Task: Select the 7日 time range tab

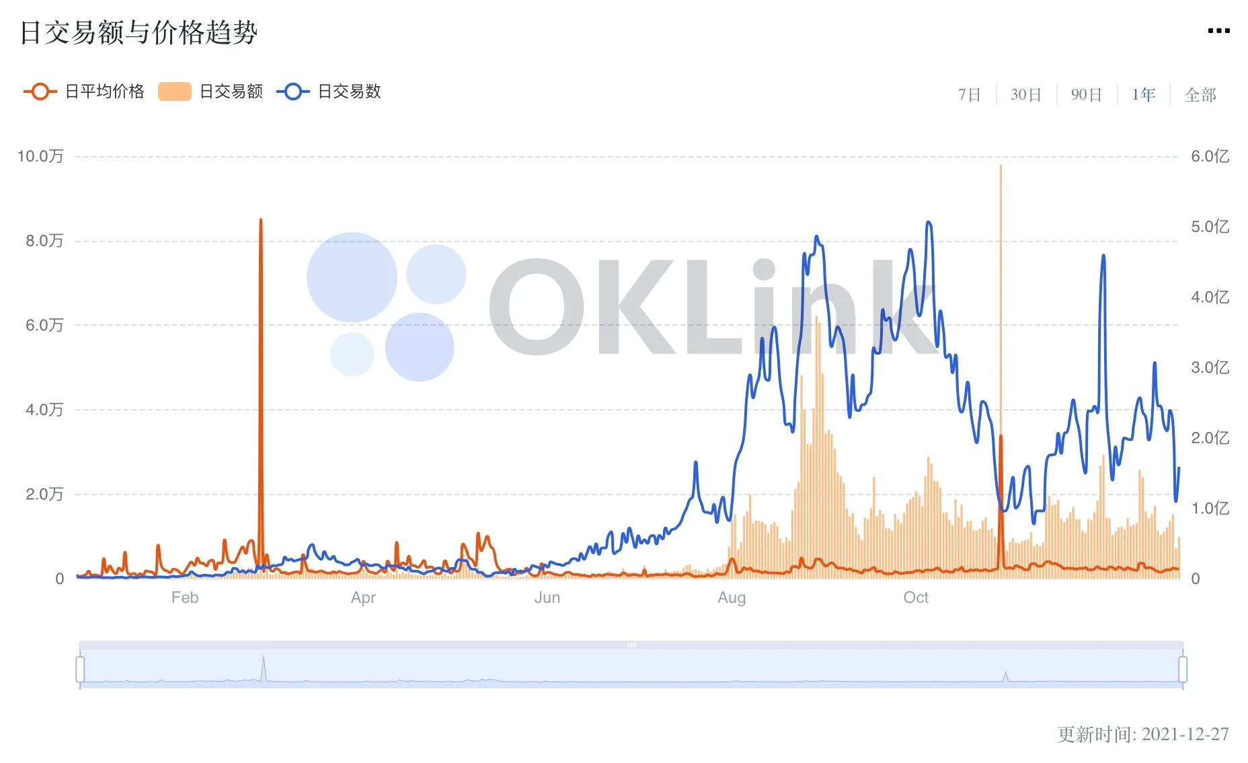Action: 969,95
